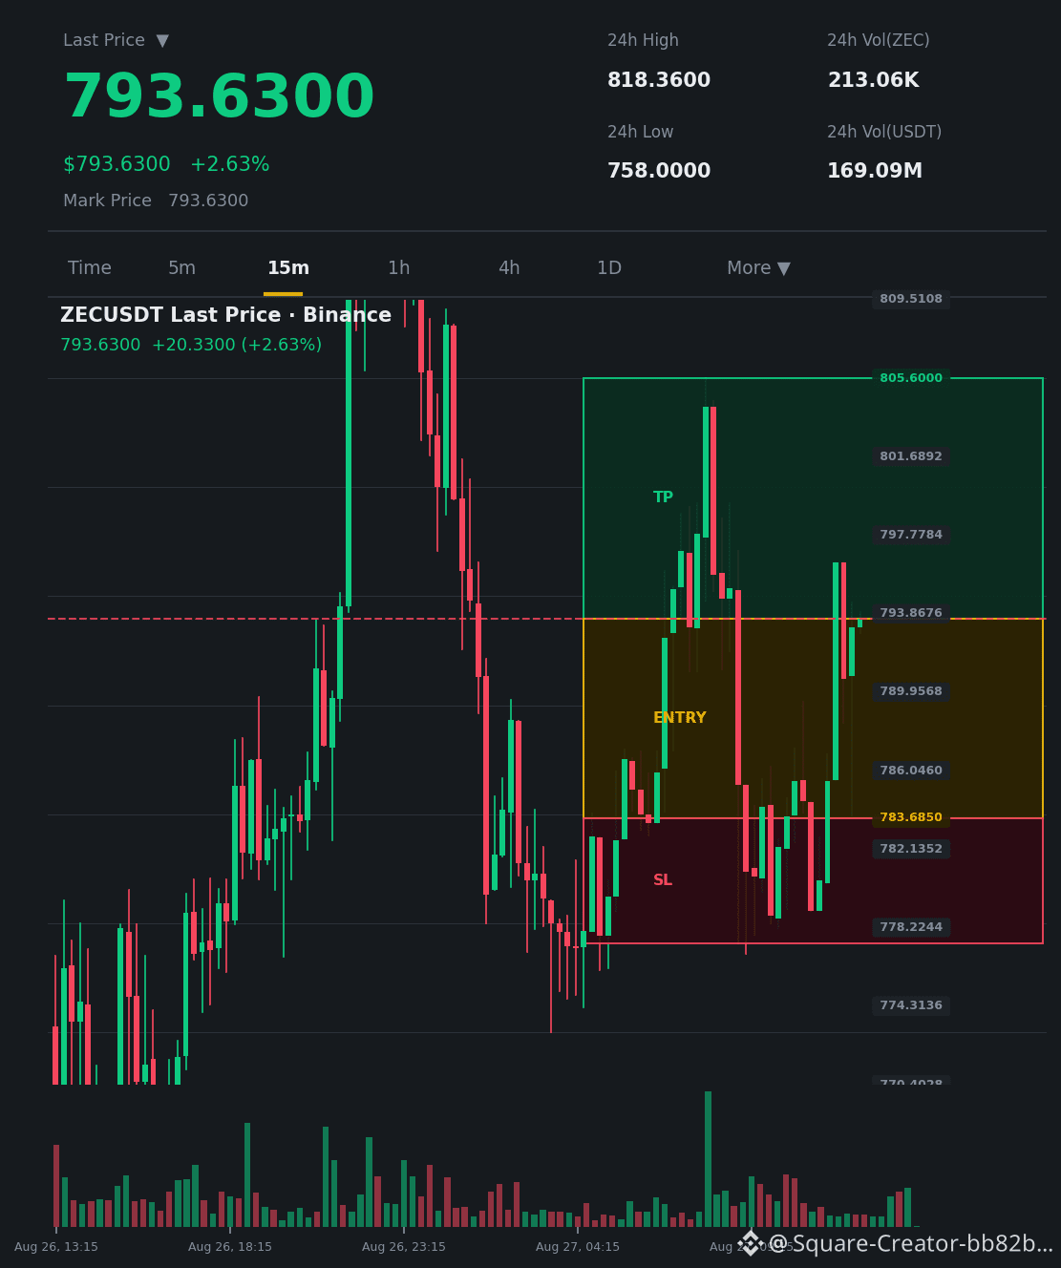This screenshot has width=1061, height=1268.
Task: Switch to the 5m interval tab
Action: [181, 268]
